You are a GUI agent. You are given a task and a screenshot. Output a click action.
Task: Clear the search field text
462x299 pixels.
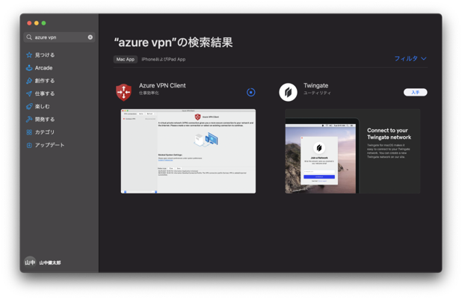click(90, 37)
